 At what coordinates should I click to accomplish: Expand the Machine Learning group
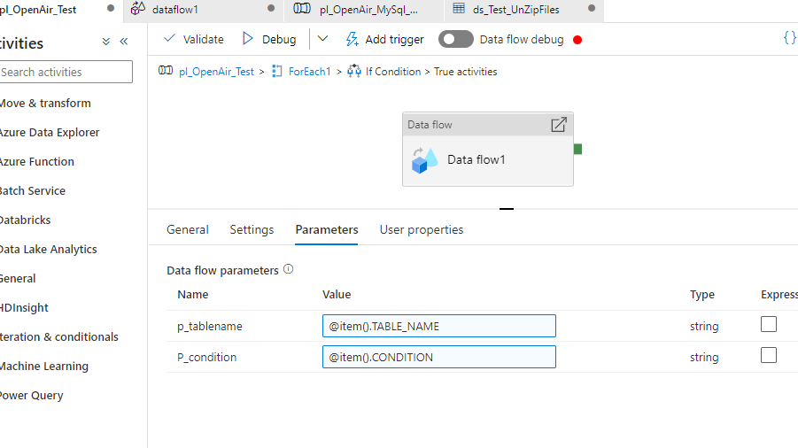click(44, 367)
